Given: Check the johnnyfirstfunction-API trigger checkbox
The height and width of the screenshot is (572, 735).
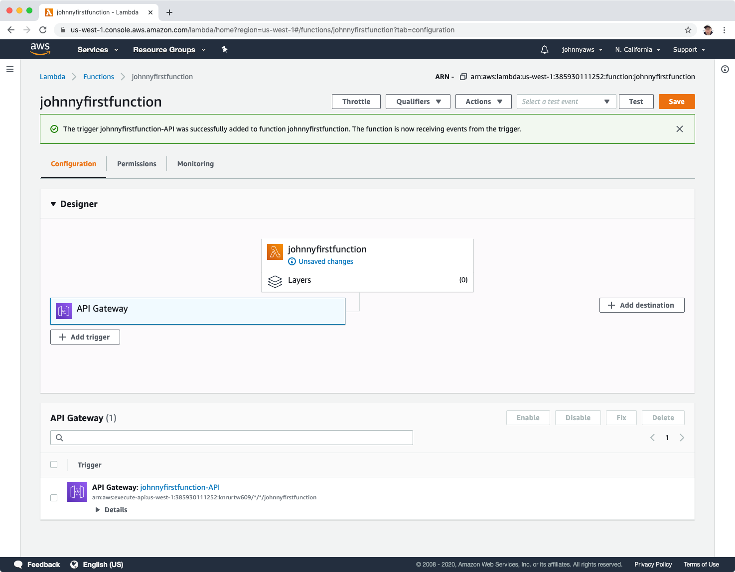Looking at the screenshot, I should (x=54, y=498).
